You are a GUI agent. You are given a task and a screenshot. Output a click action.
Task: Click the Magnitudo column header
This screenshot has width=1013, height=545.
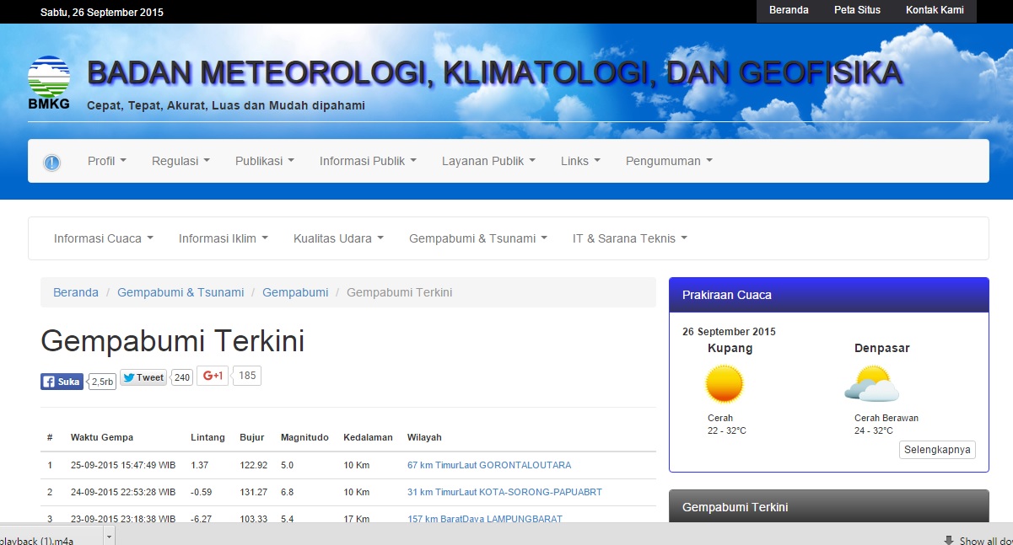(x=304, y=437)
